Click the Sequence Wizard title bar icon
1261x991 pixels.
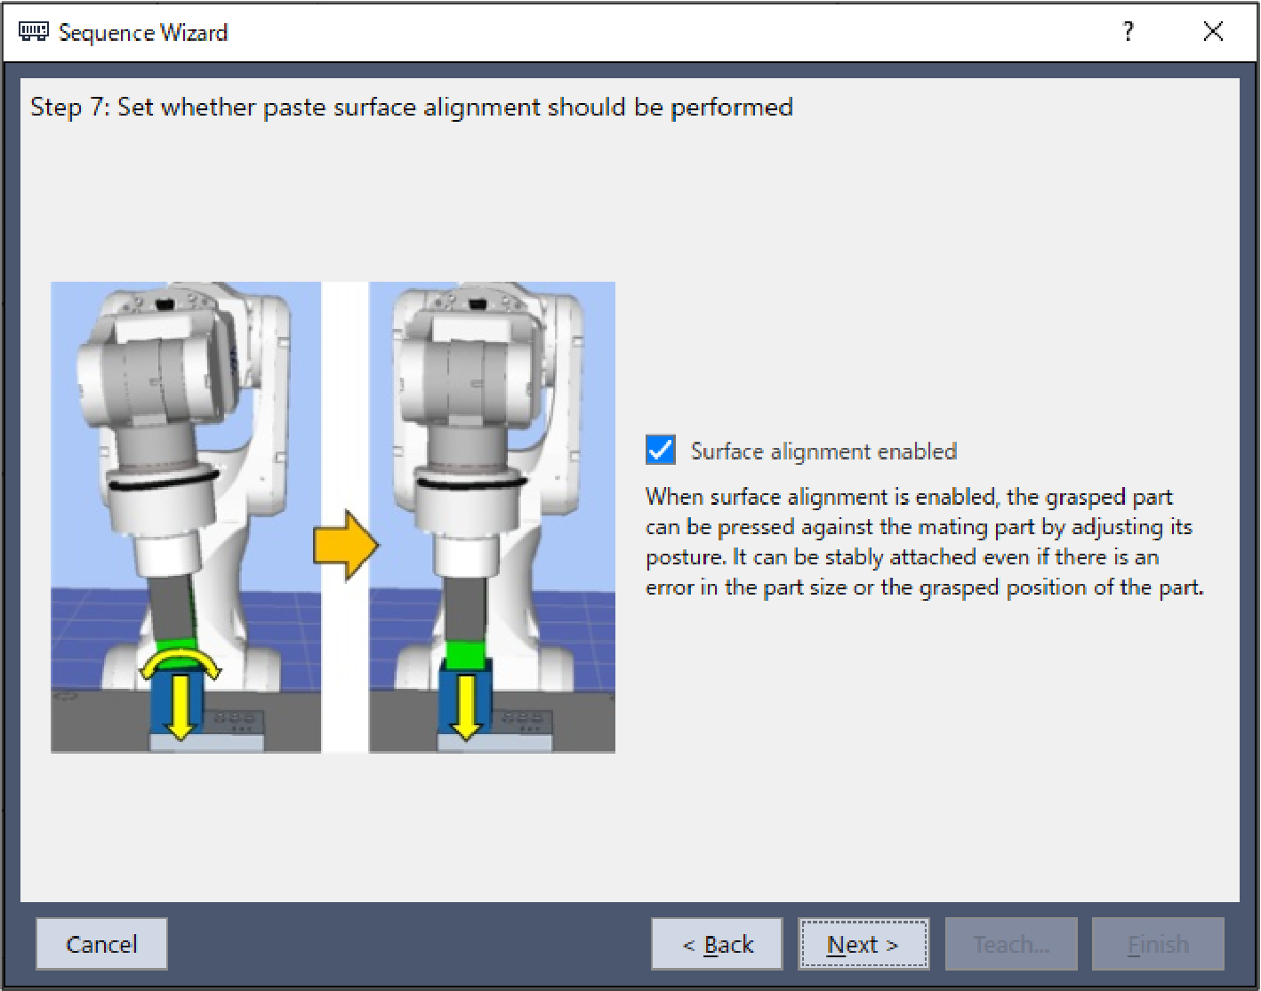pyautogui.click(x=33, y=32)
